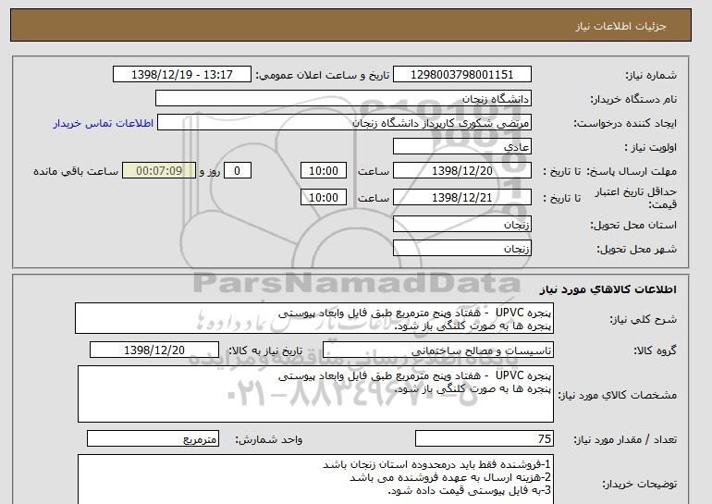Click the label شماره نیاز
This screenshot has width=712, height=504.
click(x=651, y=75)
